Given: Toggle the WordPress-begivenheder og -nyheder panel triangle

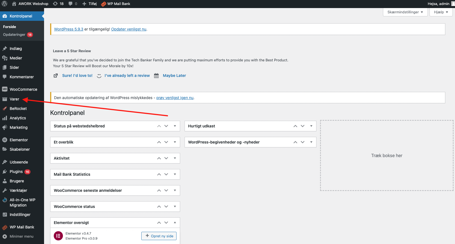Looking at the screenshot, I should tap(311, 142).
